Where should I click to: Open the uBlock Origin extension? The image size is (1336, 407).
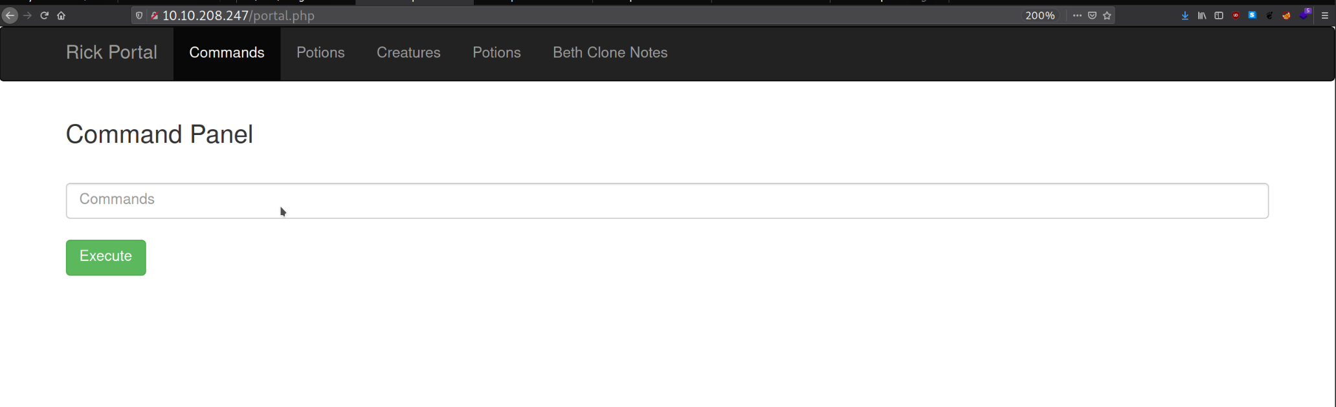tap(1236, 16)
